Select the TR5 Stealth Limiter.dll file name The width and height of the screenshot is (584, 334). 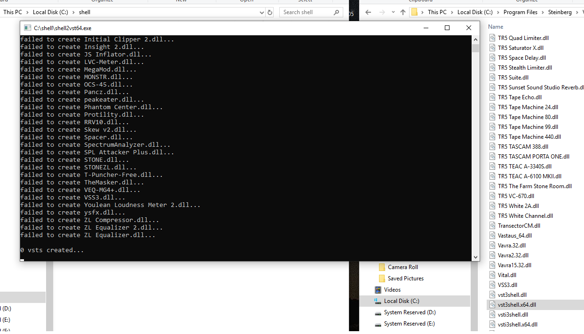click(525, 68)
